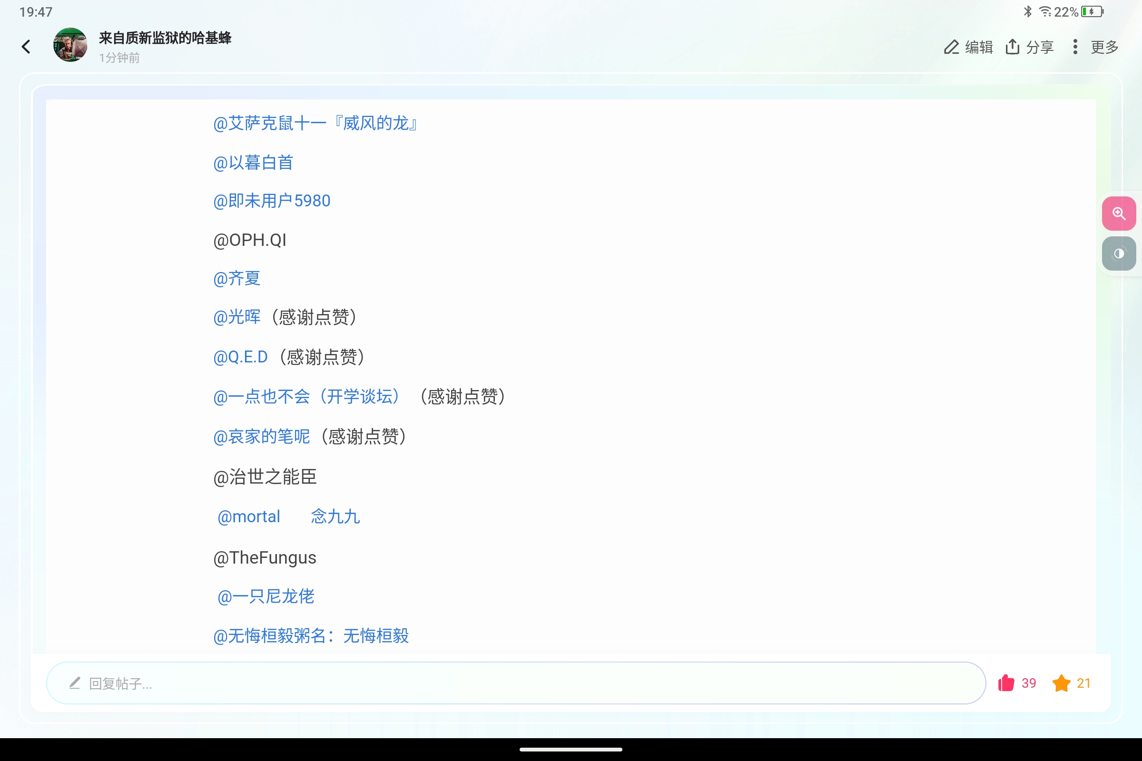The width and height of the screenshot is (1142, 761).
Task: Open mention @即未用户5980
Action: click(x=272, y=201)
